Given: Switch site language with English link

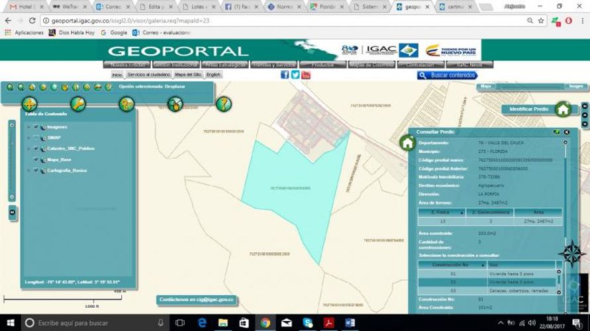Looking at the screenshot, I should [213, 75].
